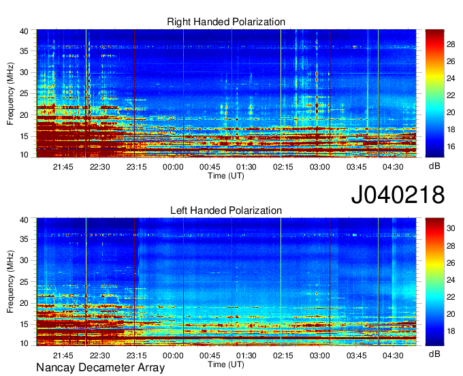Viewport: 463px width, 376px height.
Task: Click the 22:30 time tick of Right Handed plot
Action: click(100, 167)
